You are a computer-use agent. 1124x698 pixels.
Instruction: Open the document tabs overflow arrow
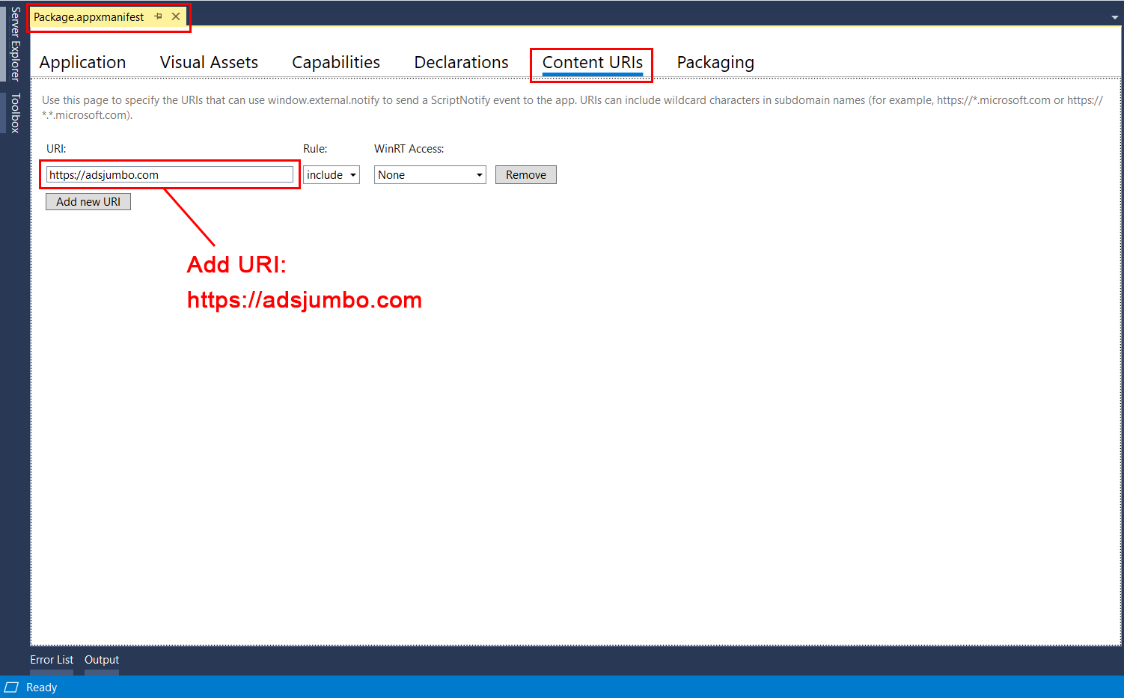[x=1114, y=17]
